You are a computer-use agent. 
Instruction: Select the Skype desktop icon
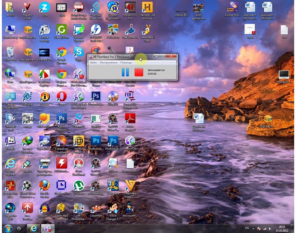79,54
